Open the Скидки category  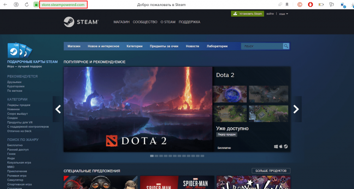(12, 118)
